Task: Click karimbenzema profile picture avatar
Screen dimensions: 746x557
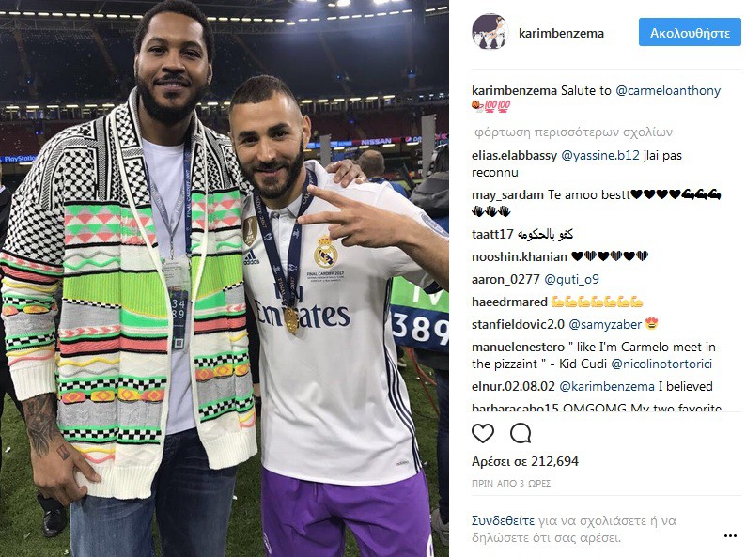Action: pos(490,32)
